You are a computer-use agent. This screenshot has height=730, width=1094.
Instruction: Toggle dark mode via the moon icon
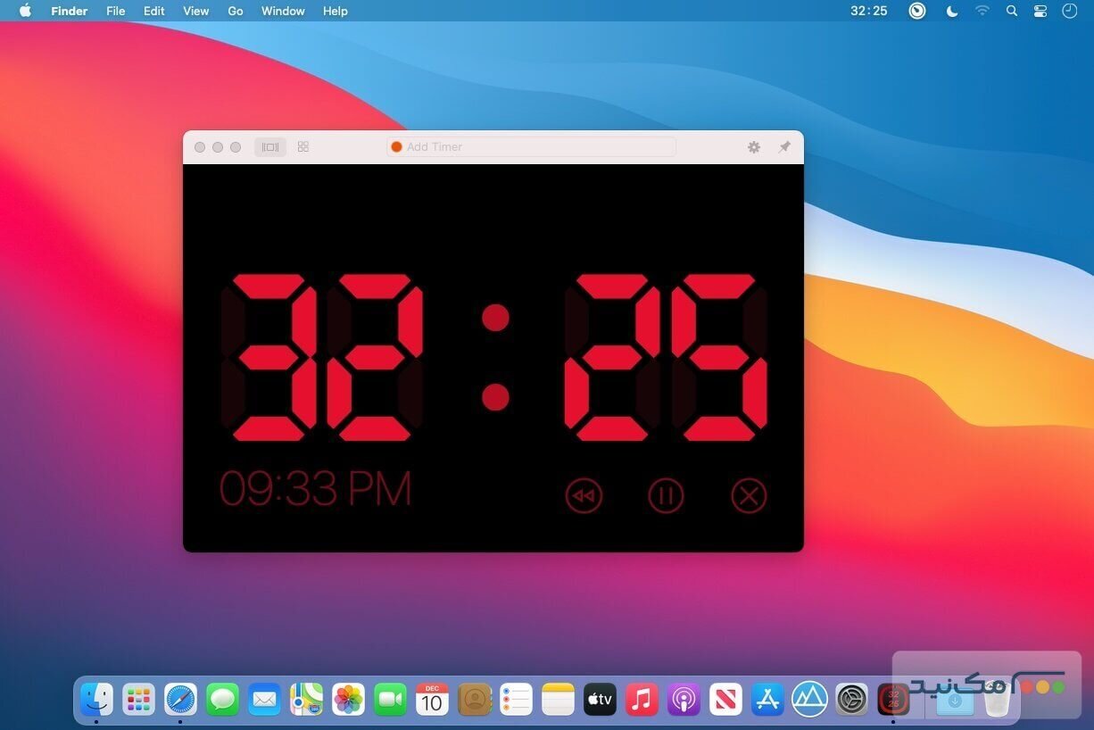(x=951, y=11)
